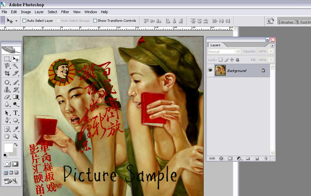311x196 pixels.
Task: Select the Lasso tool
Action: click(x=7, y=66)
